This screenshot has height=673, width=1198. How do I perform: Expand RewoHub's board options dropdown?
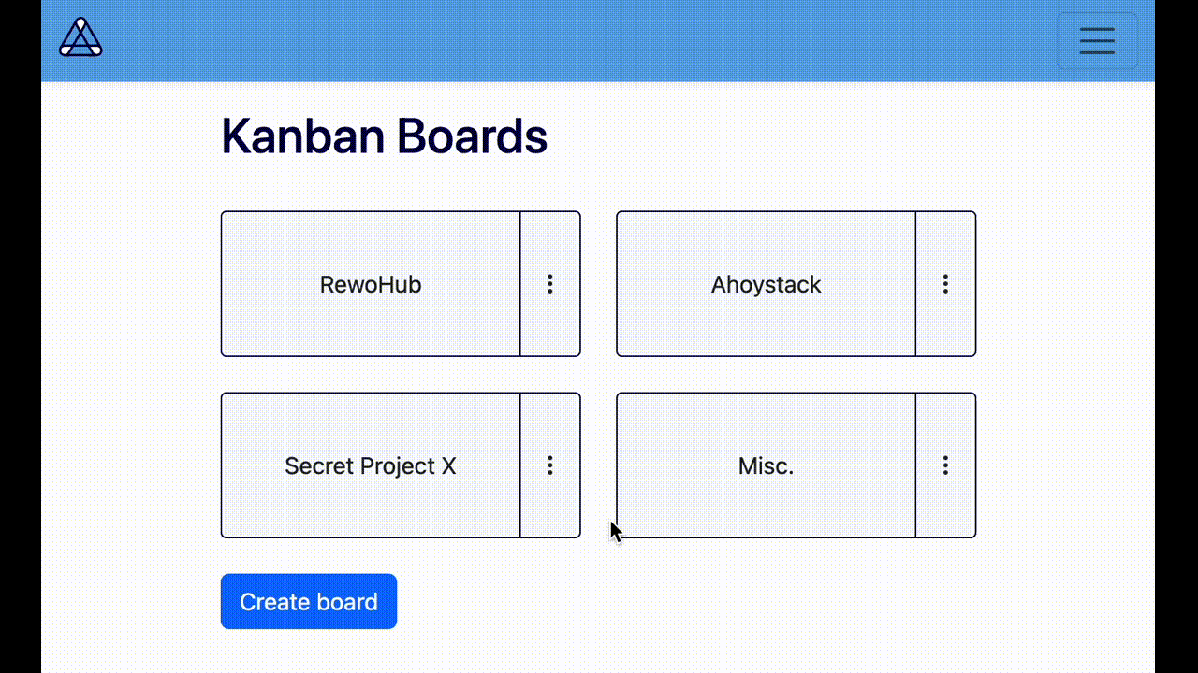(549, 284)
